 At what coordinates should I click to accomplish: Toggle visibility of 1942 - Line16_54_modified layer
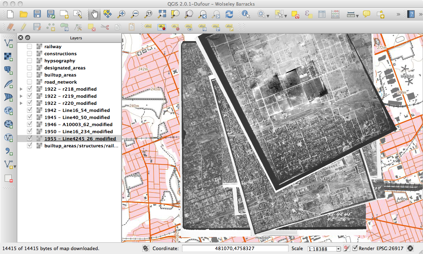point(29,110)
